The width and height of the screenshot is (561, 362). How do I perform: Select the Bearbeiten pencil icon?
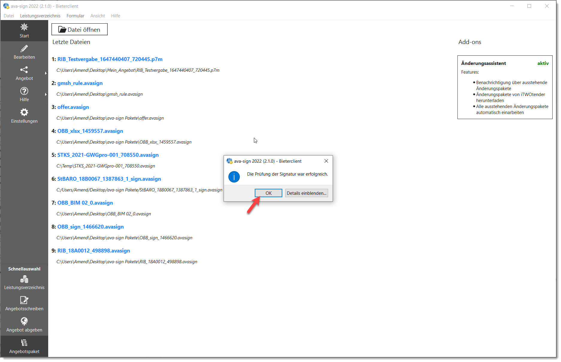coord(24,48)
